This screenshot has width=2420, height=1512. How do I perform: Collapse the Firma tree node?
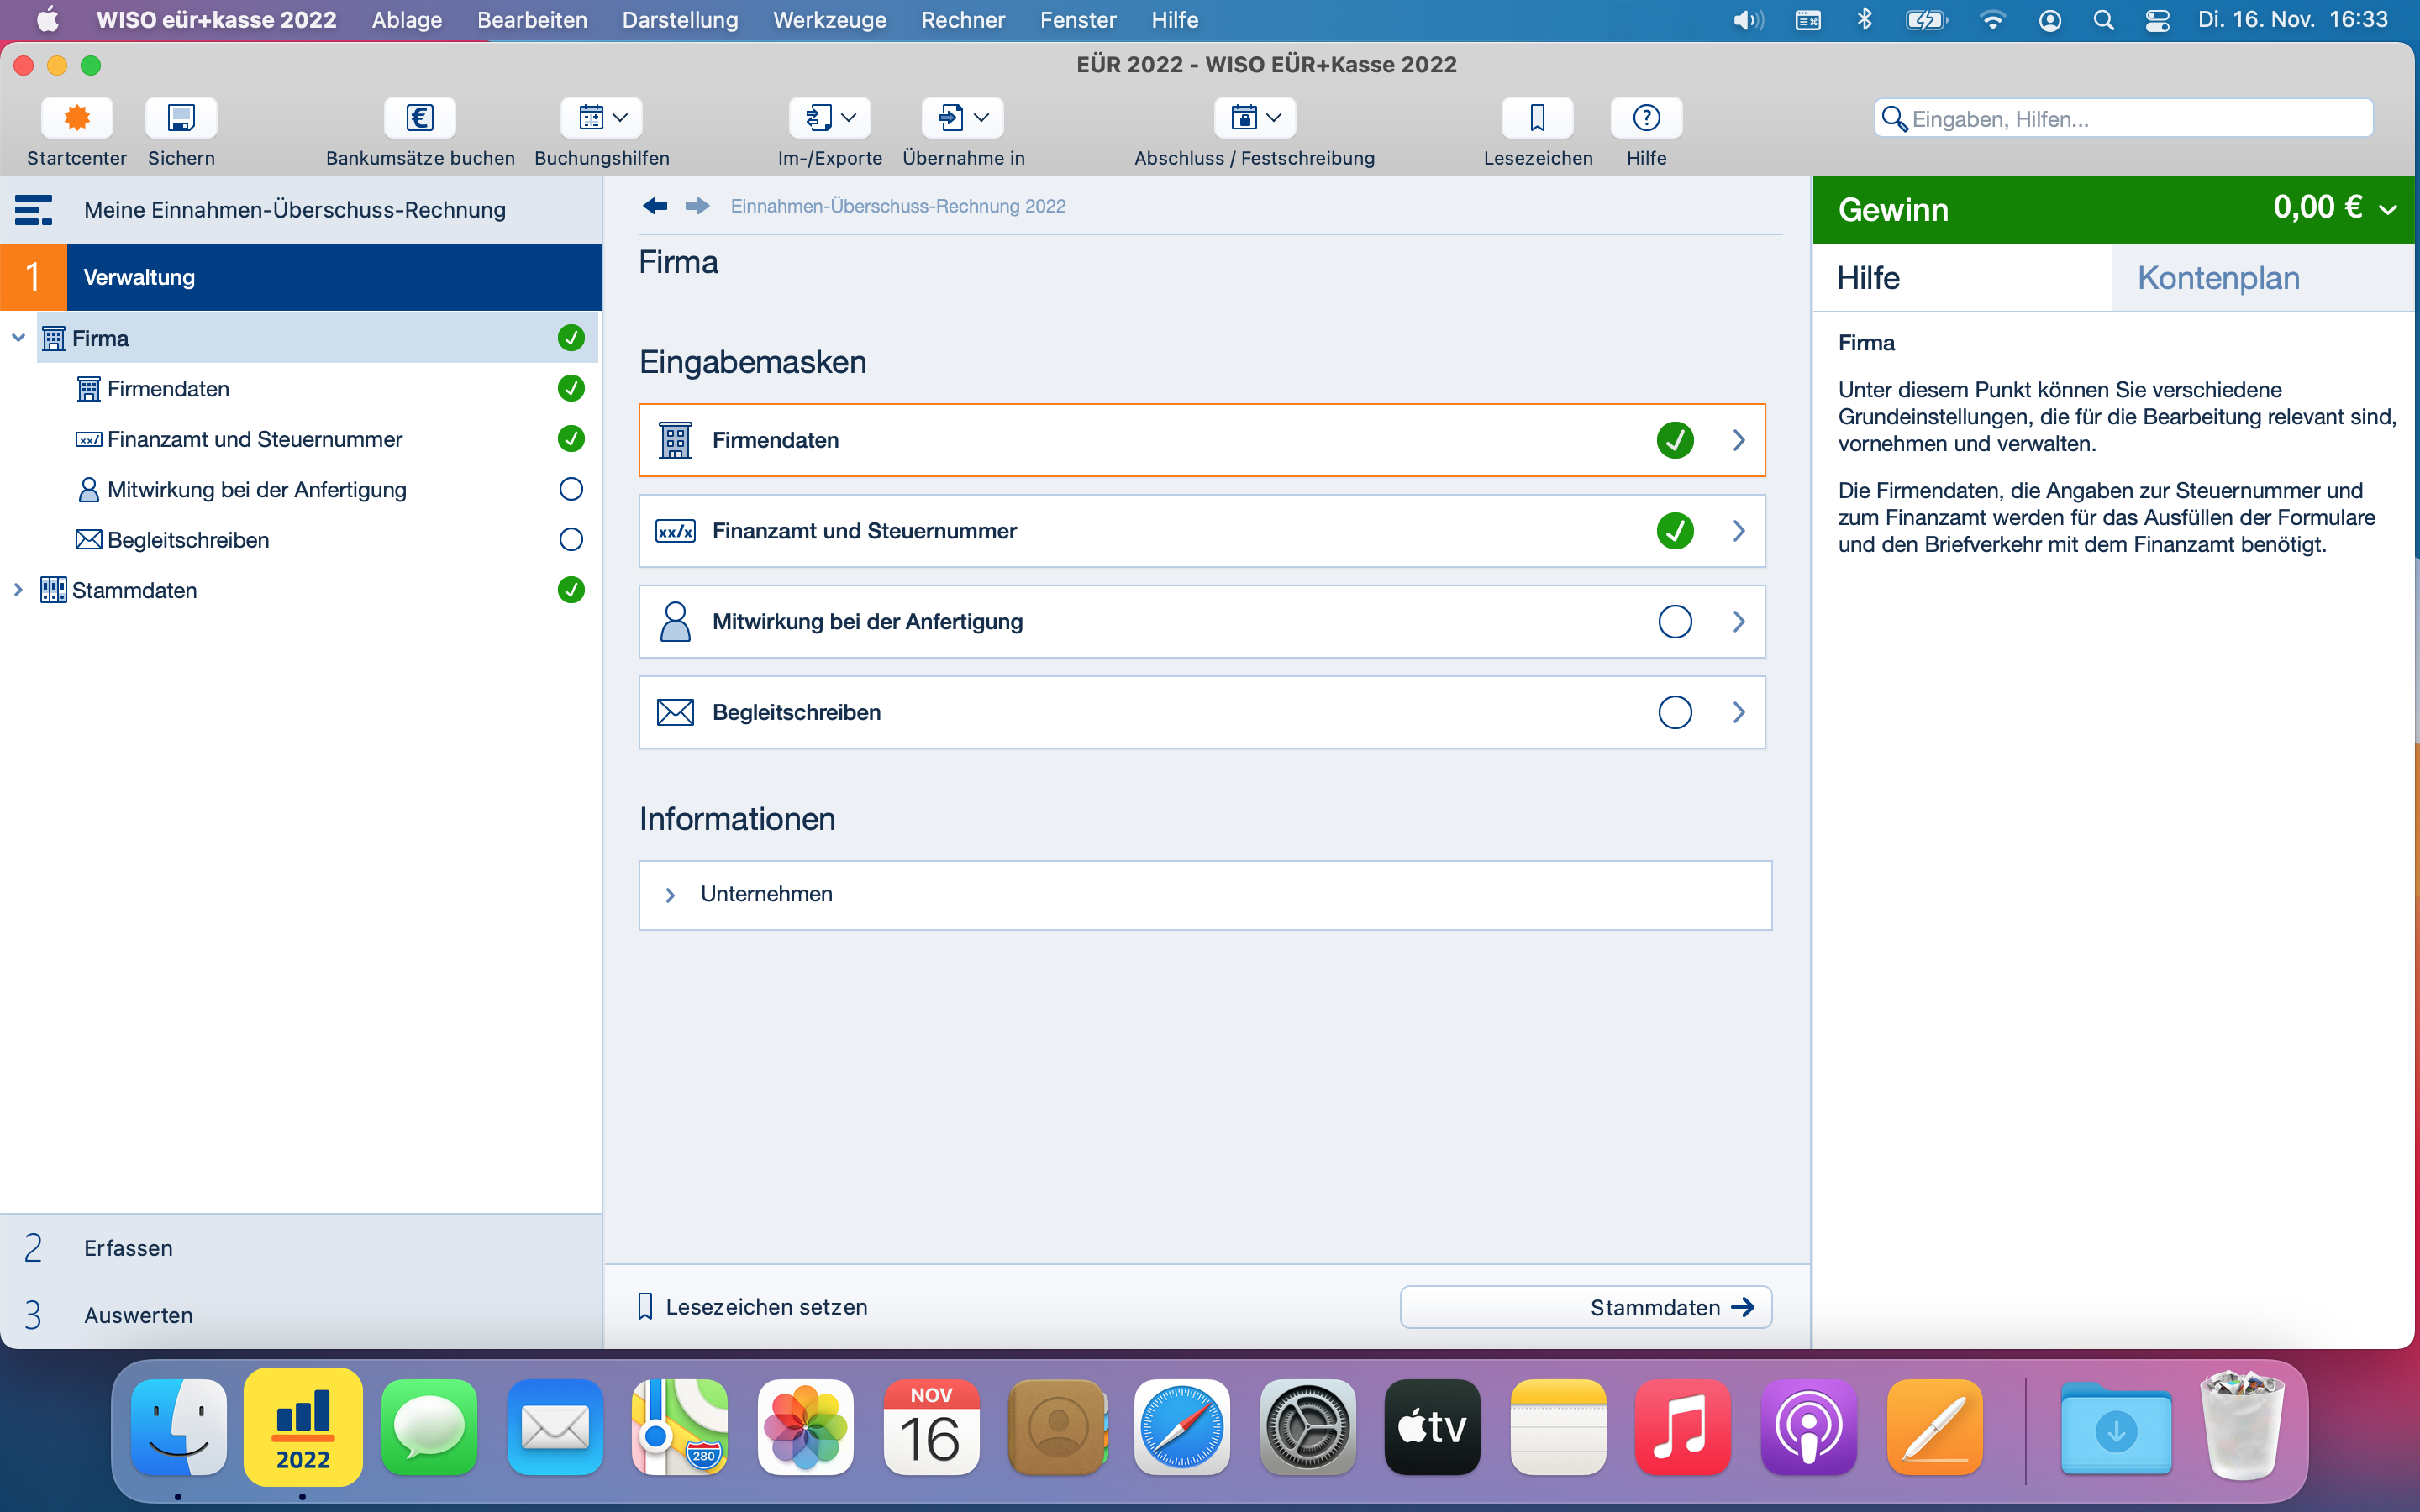(18, 338)
